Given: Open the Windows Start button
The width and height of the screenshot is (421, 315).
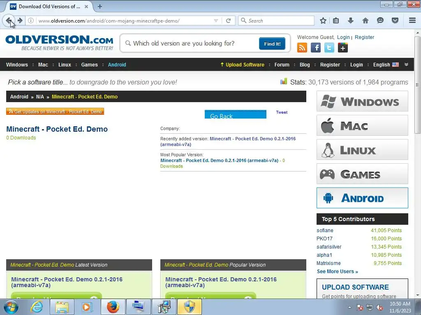Looking at the screenshot, I should click(11, 307).
